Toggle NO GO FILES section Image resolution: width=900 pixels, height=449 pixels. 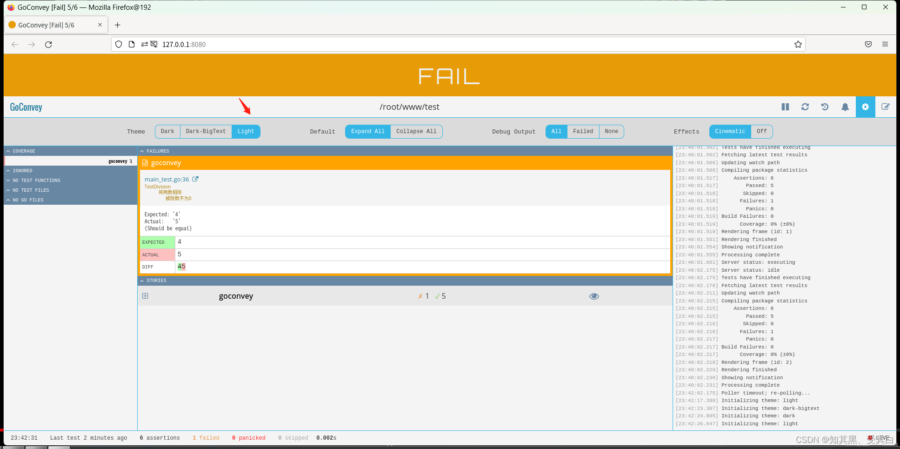(x=71, y=200)
